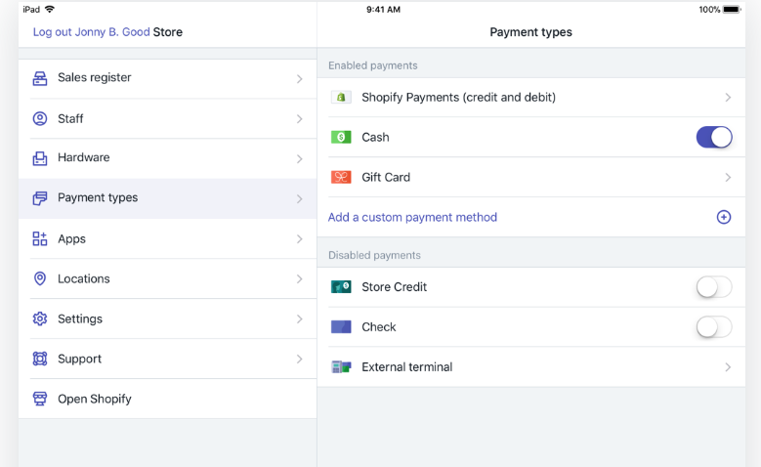Click the Sales register icon

pyautogui.click(x=40, y=78)
